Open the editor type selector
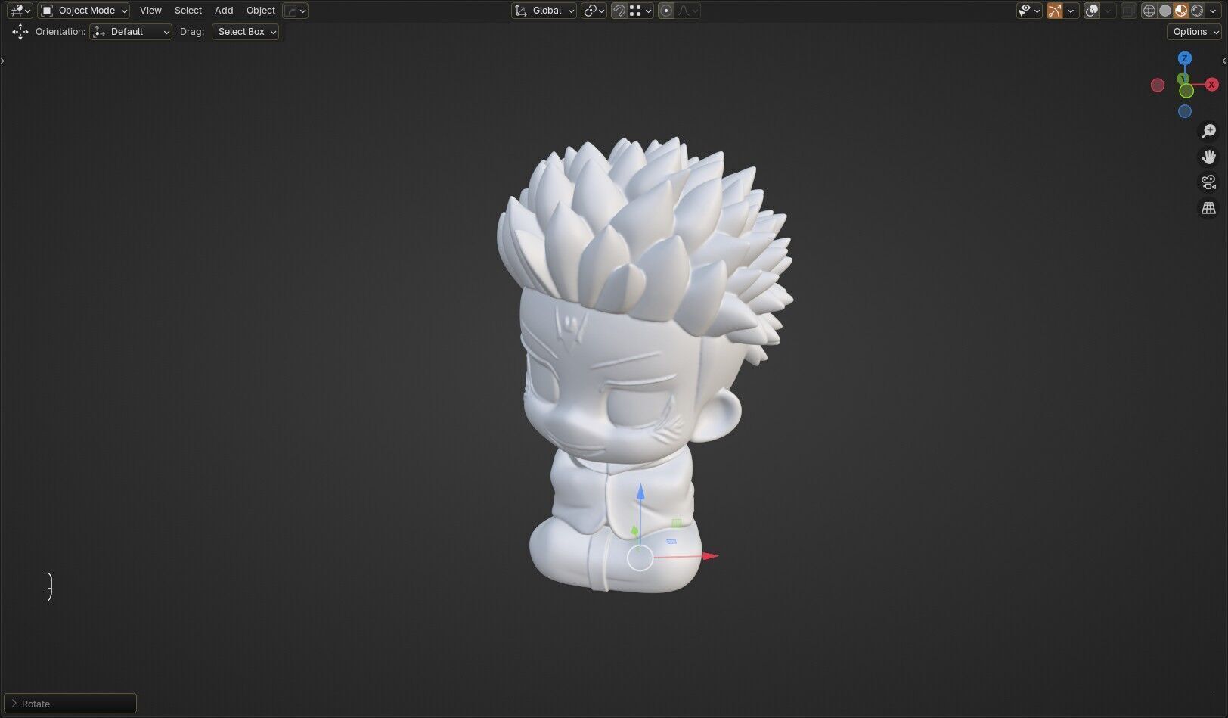 click(20, 11)
